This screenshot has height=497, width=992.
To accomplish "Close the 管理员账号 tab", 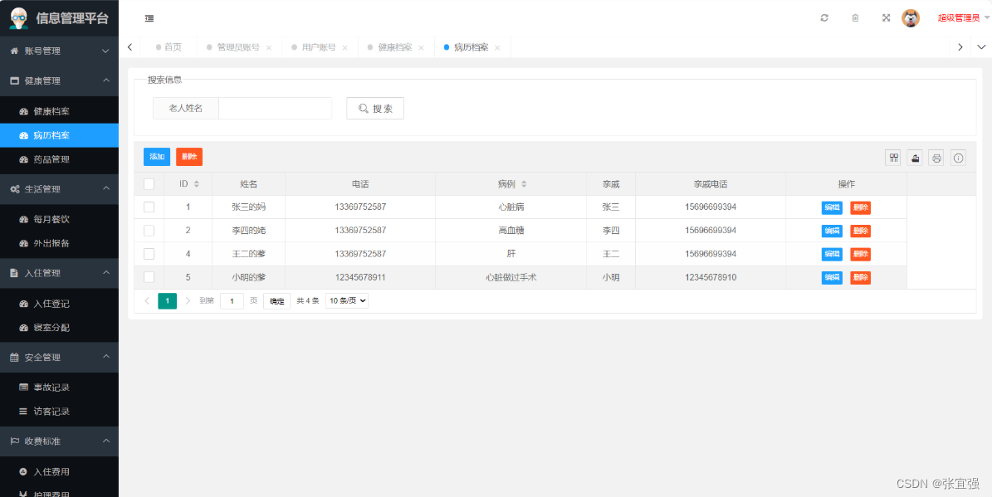I will point(269,47).
